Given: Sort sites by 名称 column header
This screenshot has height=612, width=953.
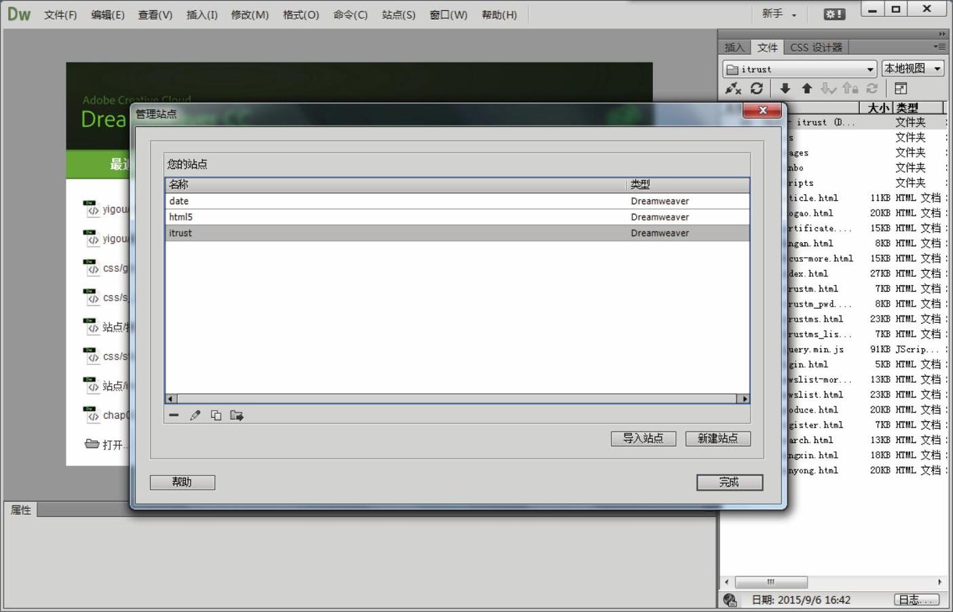Looking at the screenshot, I should 395,185.
